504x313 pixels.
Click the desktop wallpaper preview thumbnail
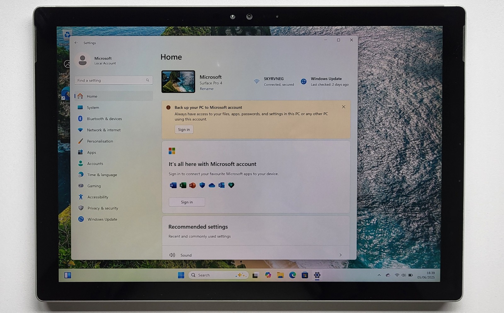(x=178, y=82)
